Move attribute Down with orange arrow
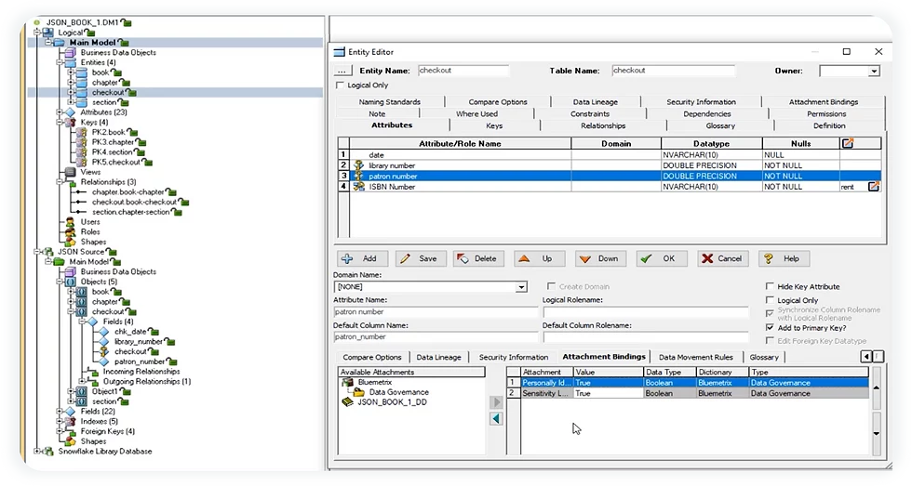Image resolution: width=912 pixels, height=486 pixels. (x=600, y=258)
